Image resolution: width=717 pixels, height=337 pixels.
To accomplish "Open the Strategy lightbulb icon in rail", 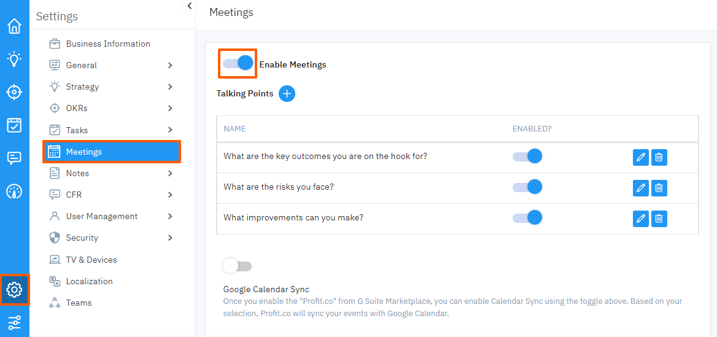I will pos(14,59).
